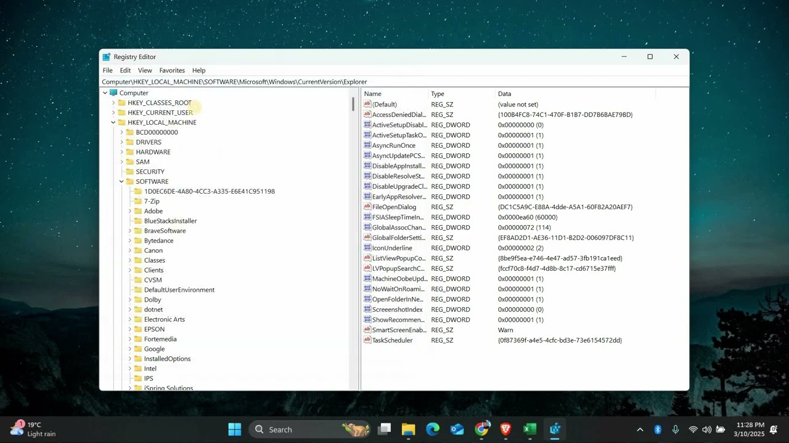Click the Registry Editor title bar icon

coord(107,57)
